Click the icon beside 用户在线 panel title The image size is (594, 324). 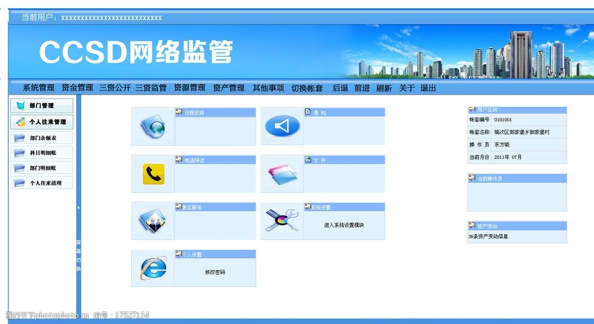[x=472, y=109]
